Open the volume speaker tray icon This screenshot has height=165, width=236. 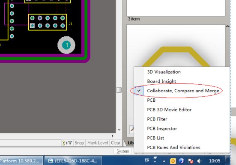click(x=199, y=161)
